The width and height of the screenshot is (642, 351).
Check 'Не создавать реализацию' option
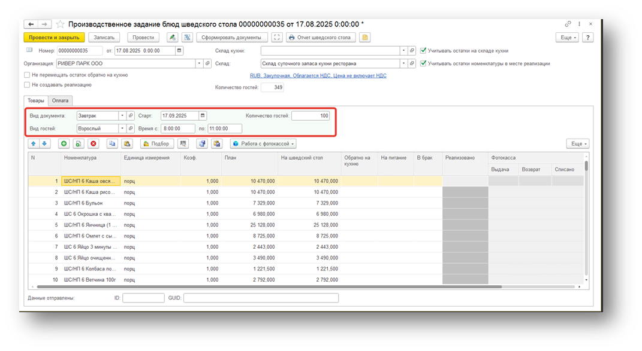tap(27, 85)
